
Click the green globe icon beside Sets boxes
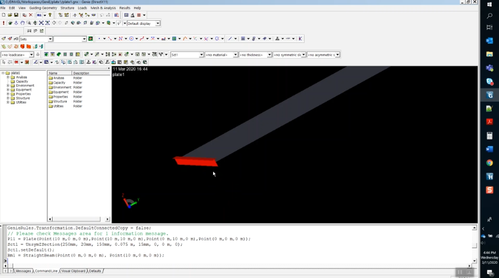(x=90, y=39)
